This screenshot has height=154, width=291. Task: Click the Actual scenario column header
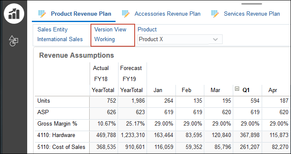pyautogui.click(x=101, y=68)
